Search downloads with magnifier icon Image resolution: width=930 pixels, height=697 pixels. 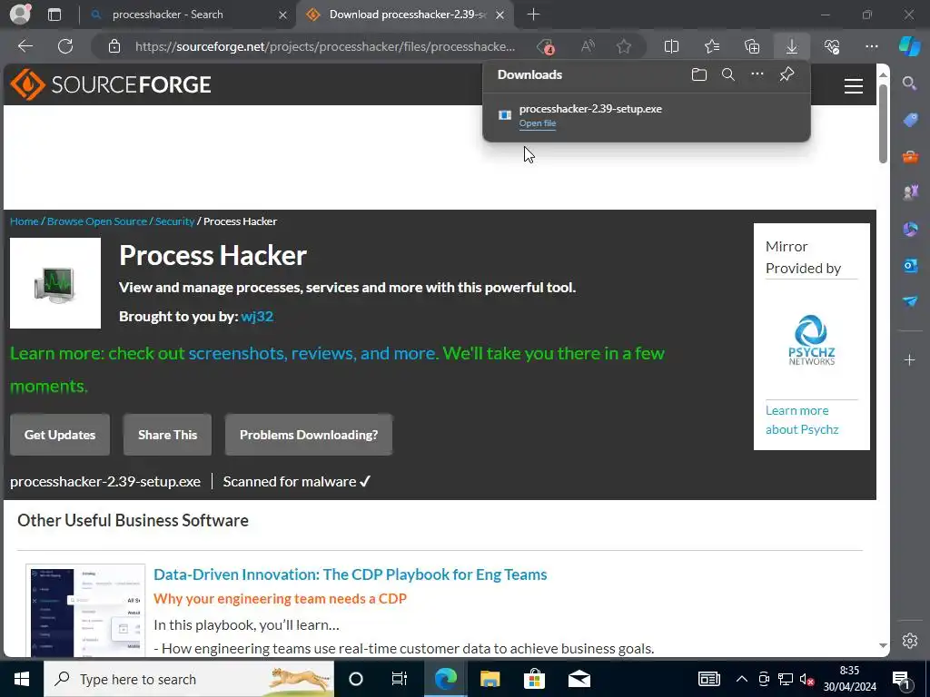[728, 74]
